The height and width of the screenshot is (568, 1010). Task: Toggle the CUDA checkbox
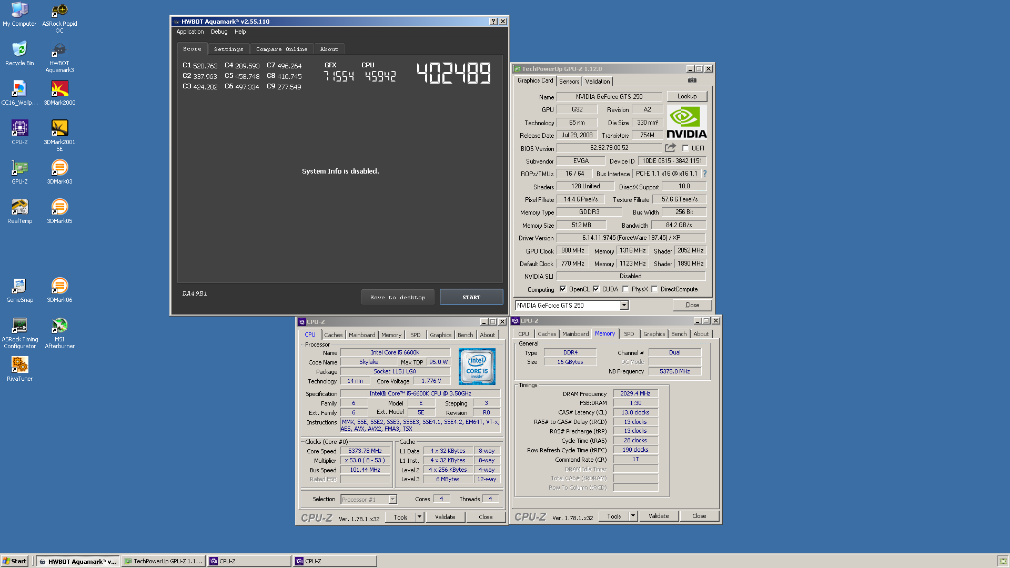[596, 289]
